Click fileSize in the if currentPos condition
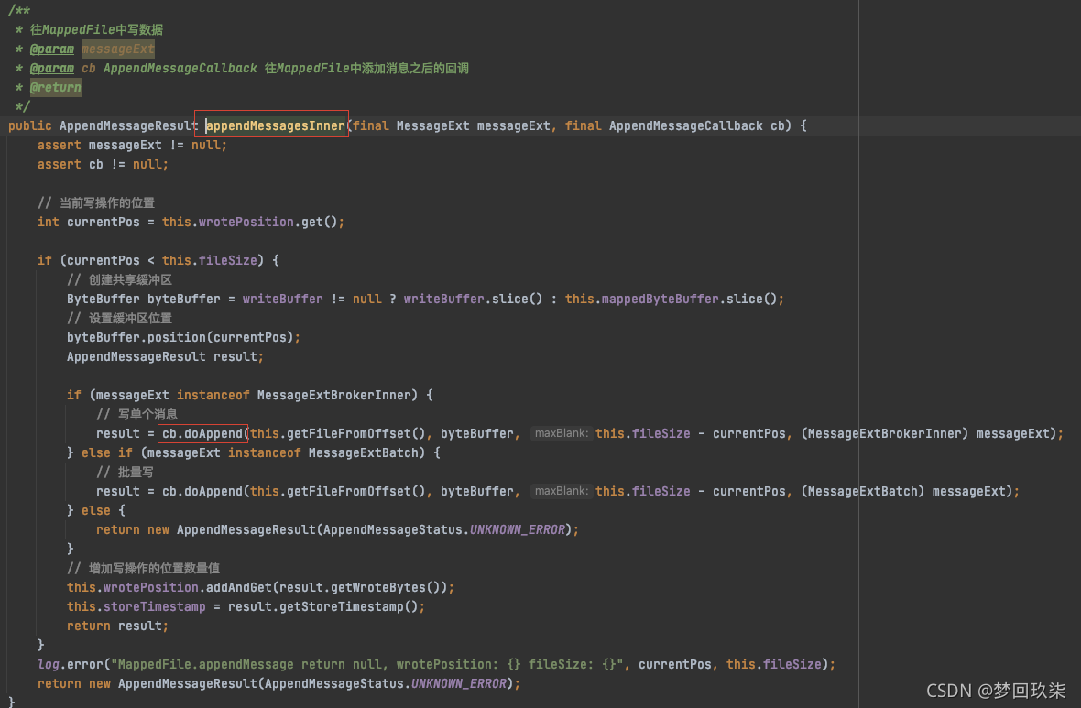Screen dimensions: 1081x708 (x=228, y=260)
